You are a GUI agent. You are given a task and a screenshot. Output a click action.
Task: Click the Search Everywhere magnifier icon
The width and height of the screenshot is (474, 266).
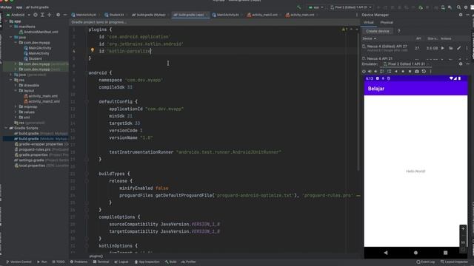[458, 7]
